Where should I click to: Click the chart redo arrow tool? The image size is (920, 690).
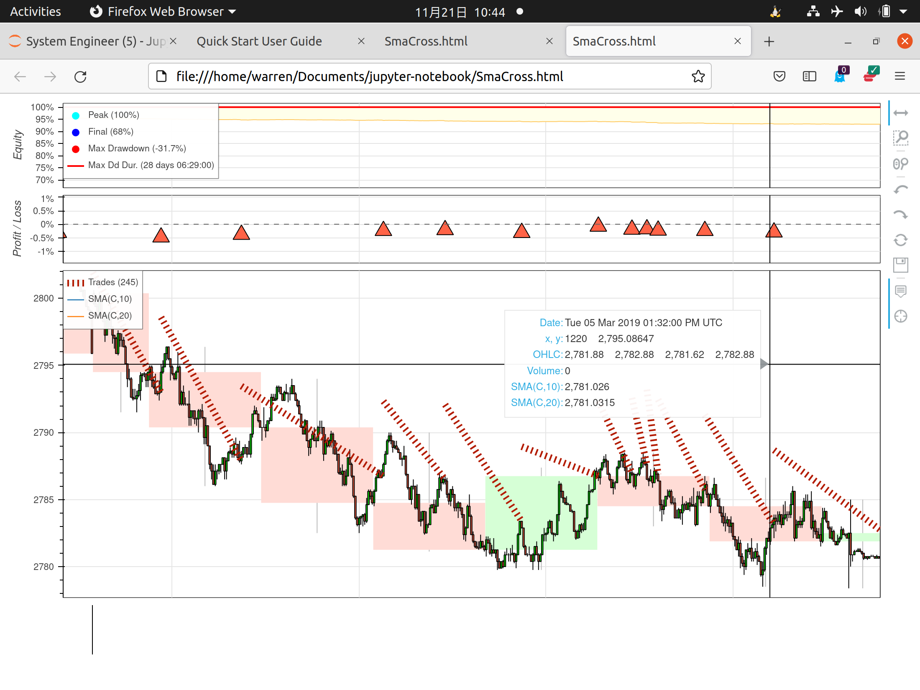[900, 215]
